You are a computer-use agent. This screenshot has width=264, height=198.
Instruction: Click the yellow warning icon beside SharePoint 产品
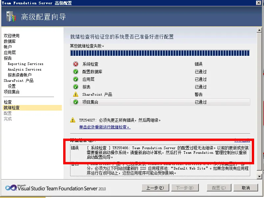[76, 94]
